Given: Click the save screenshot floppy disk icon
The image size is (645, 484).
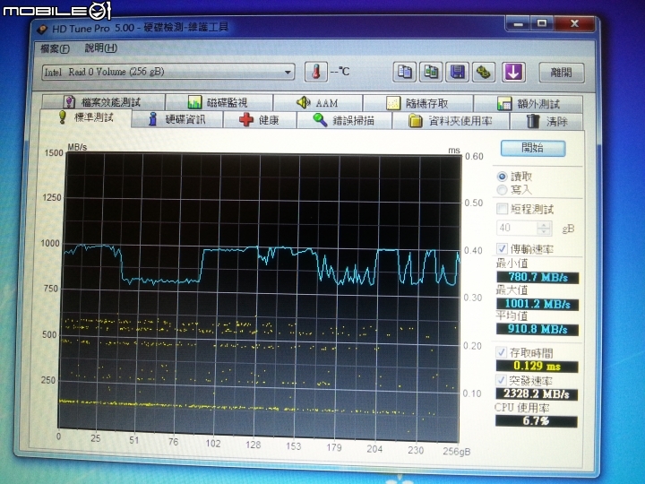Looking at the screenshot, I should coord(458,73).
